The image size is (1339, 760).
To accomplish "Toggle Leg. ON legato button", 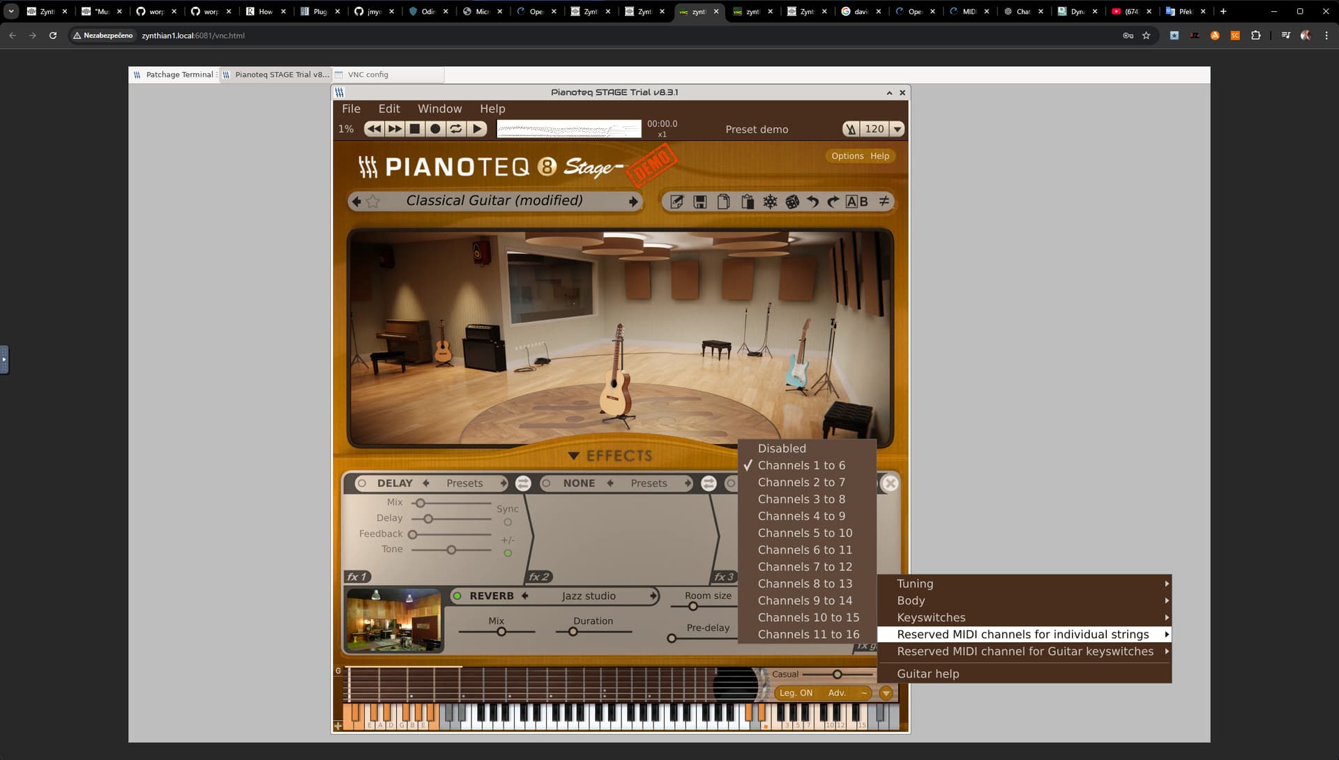I will (796, 693).
